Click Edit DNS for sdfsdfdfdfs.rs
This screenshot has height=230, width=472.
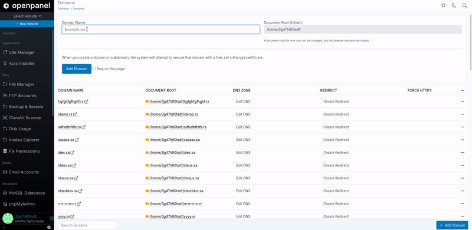(243, 127)
